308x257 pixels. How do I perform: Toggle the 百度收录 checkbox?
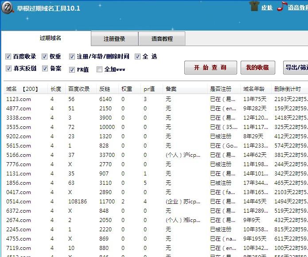pos(8,57)
